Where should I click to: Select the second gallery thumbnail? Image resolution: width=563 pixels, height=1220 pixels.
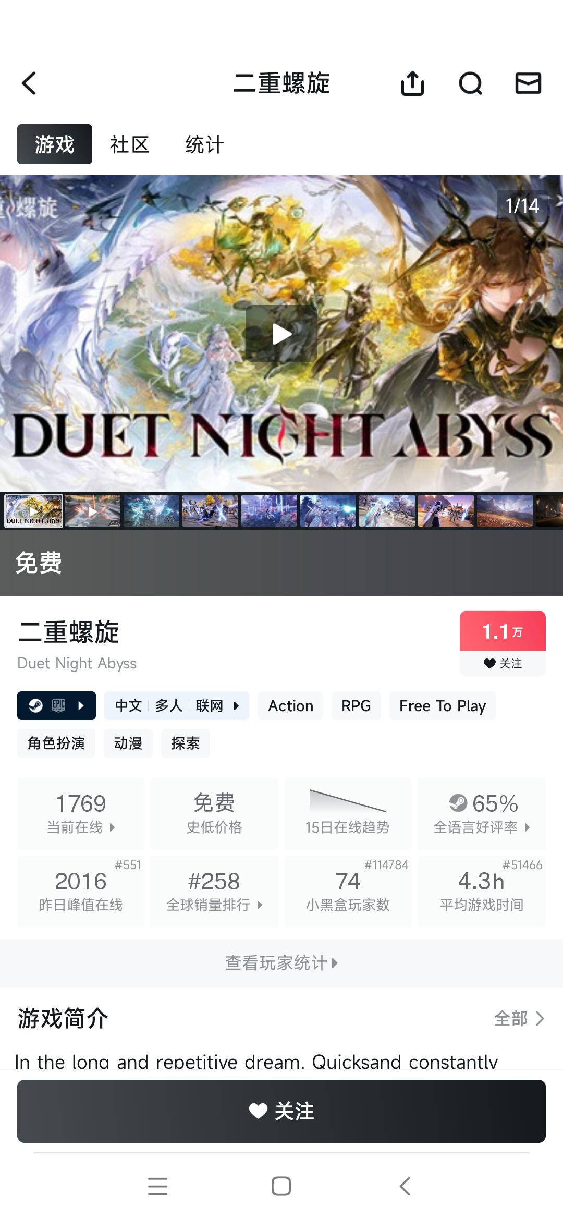click(93, 511)
